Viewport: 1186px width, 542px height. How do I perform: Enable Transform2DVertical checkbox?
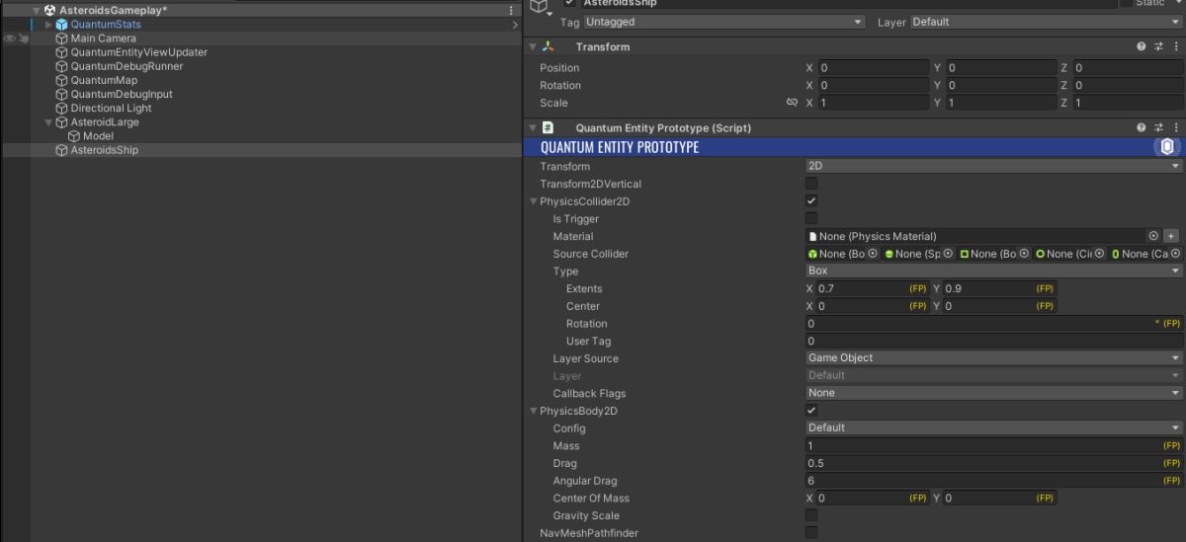click(811, 184)
